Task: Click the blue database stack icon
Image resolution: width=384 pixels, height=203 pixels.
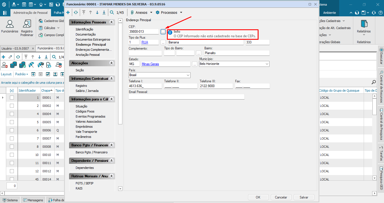Action: click(14, 65)
